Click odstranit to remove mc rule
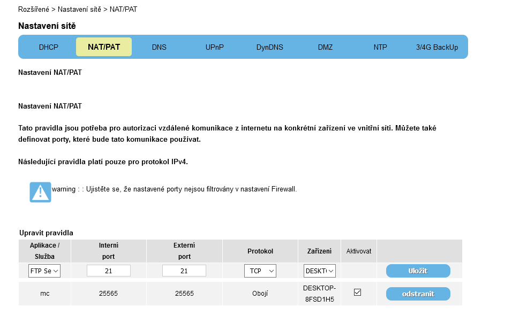This screenshot has height=323, width=527. click(x=418, y=294)
